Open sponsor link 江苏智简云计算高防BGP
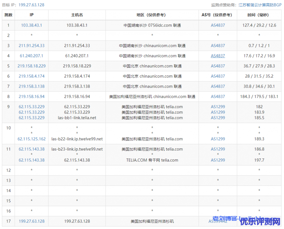284x229 pixels. (x=260, y=5)
